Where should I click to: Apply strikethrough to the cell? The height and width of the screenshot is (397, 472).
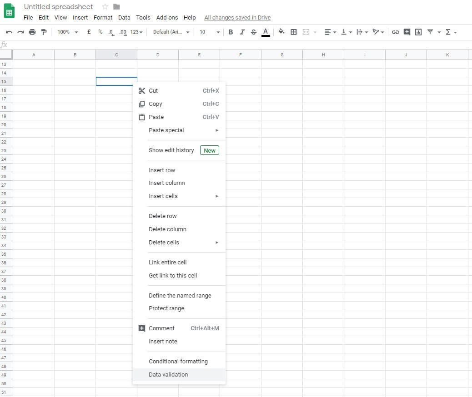click(254, 32)
